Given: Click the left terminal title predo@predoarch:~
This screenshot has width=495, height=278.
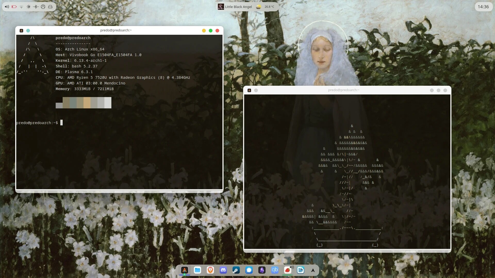Looking at the screenshot, I should point(116,30).
